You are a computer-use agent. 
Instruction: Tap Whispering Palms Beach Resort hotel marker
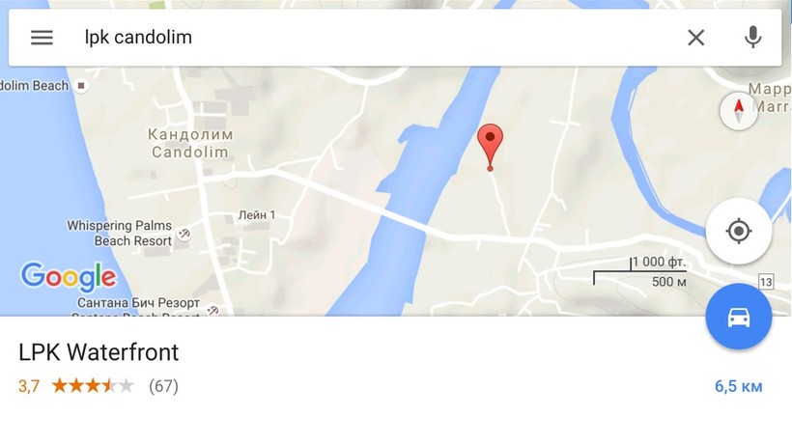click(184, 234)
